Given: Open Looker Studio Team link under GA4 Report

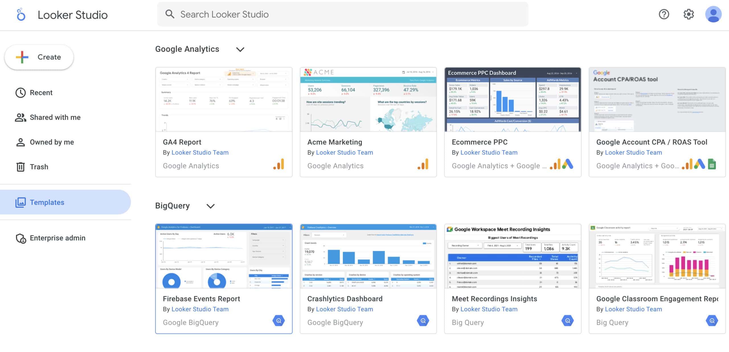Looking at the screenshot, I should (200, 153).
